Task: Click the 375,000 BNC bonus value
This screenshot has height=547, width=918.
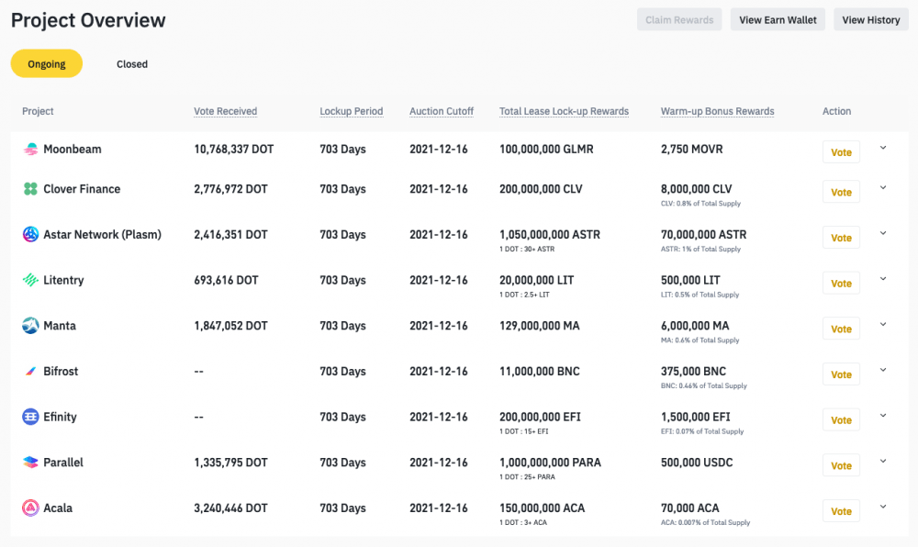Action: coord(693,372)
